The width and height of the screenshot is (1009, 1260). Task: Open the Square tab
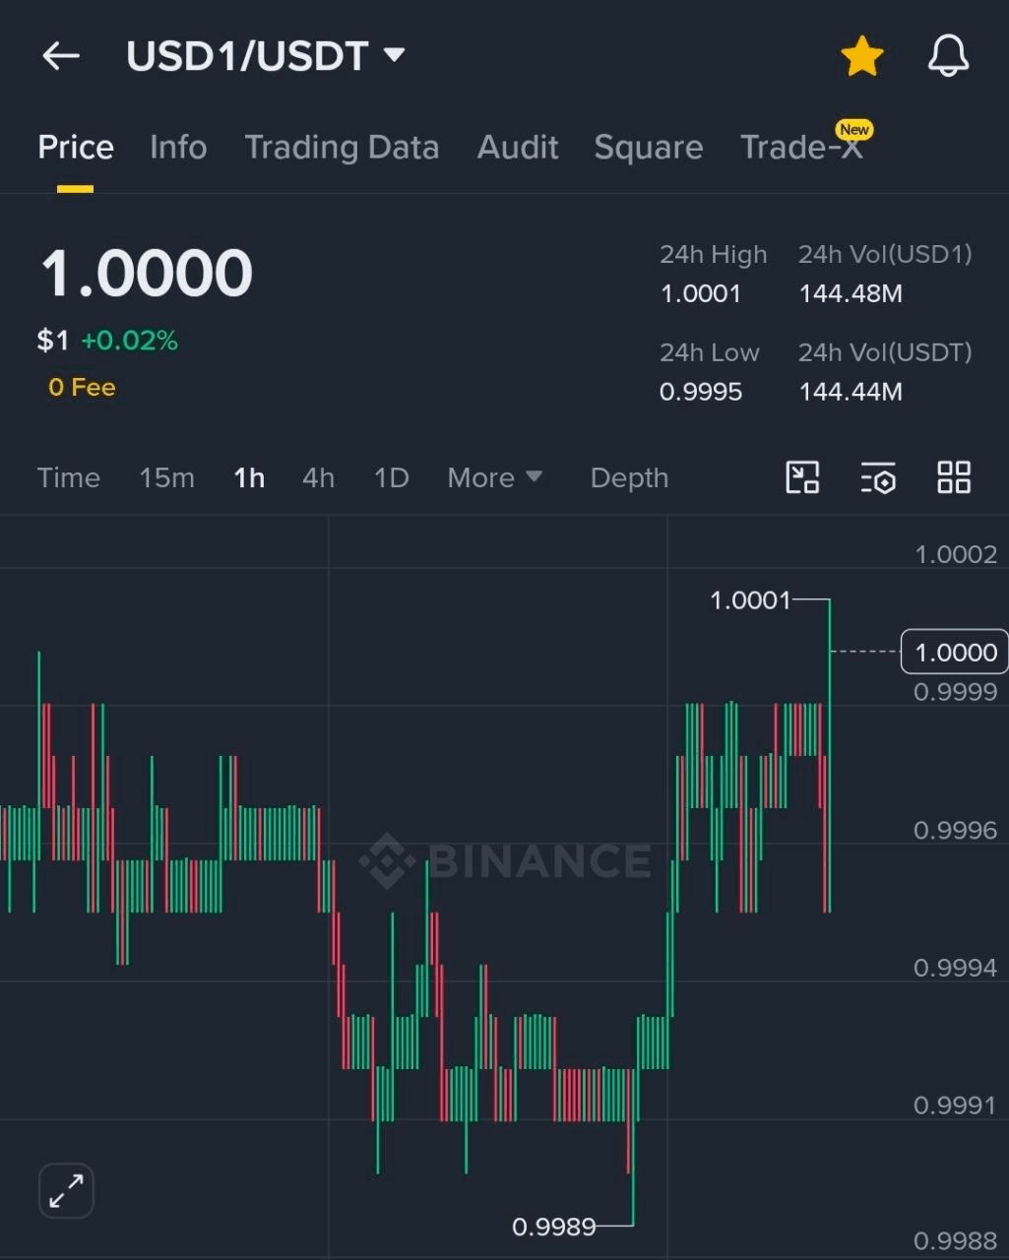click(x=649, y=148)
